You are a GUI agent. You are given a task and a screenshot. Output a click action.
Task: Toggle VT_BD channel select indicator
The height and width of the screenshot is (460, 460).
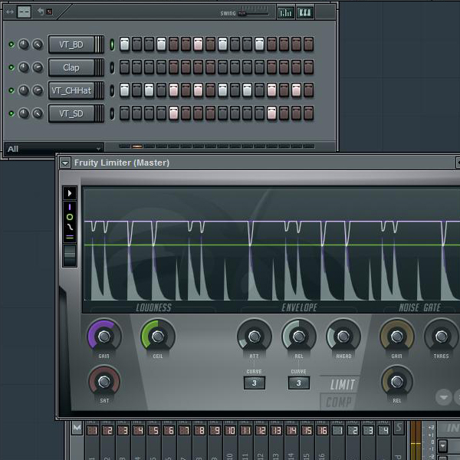click(x=112, y=44)
